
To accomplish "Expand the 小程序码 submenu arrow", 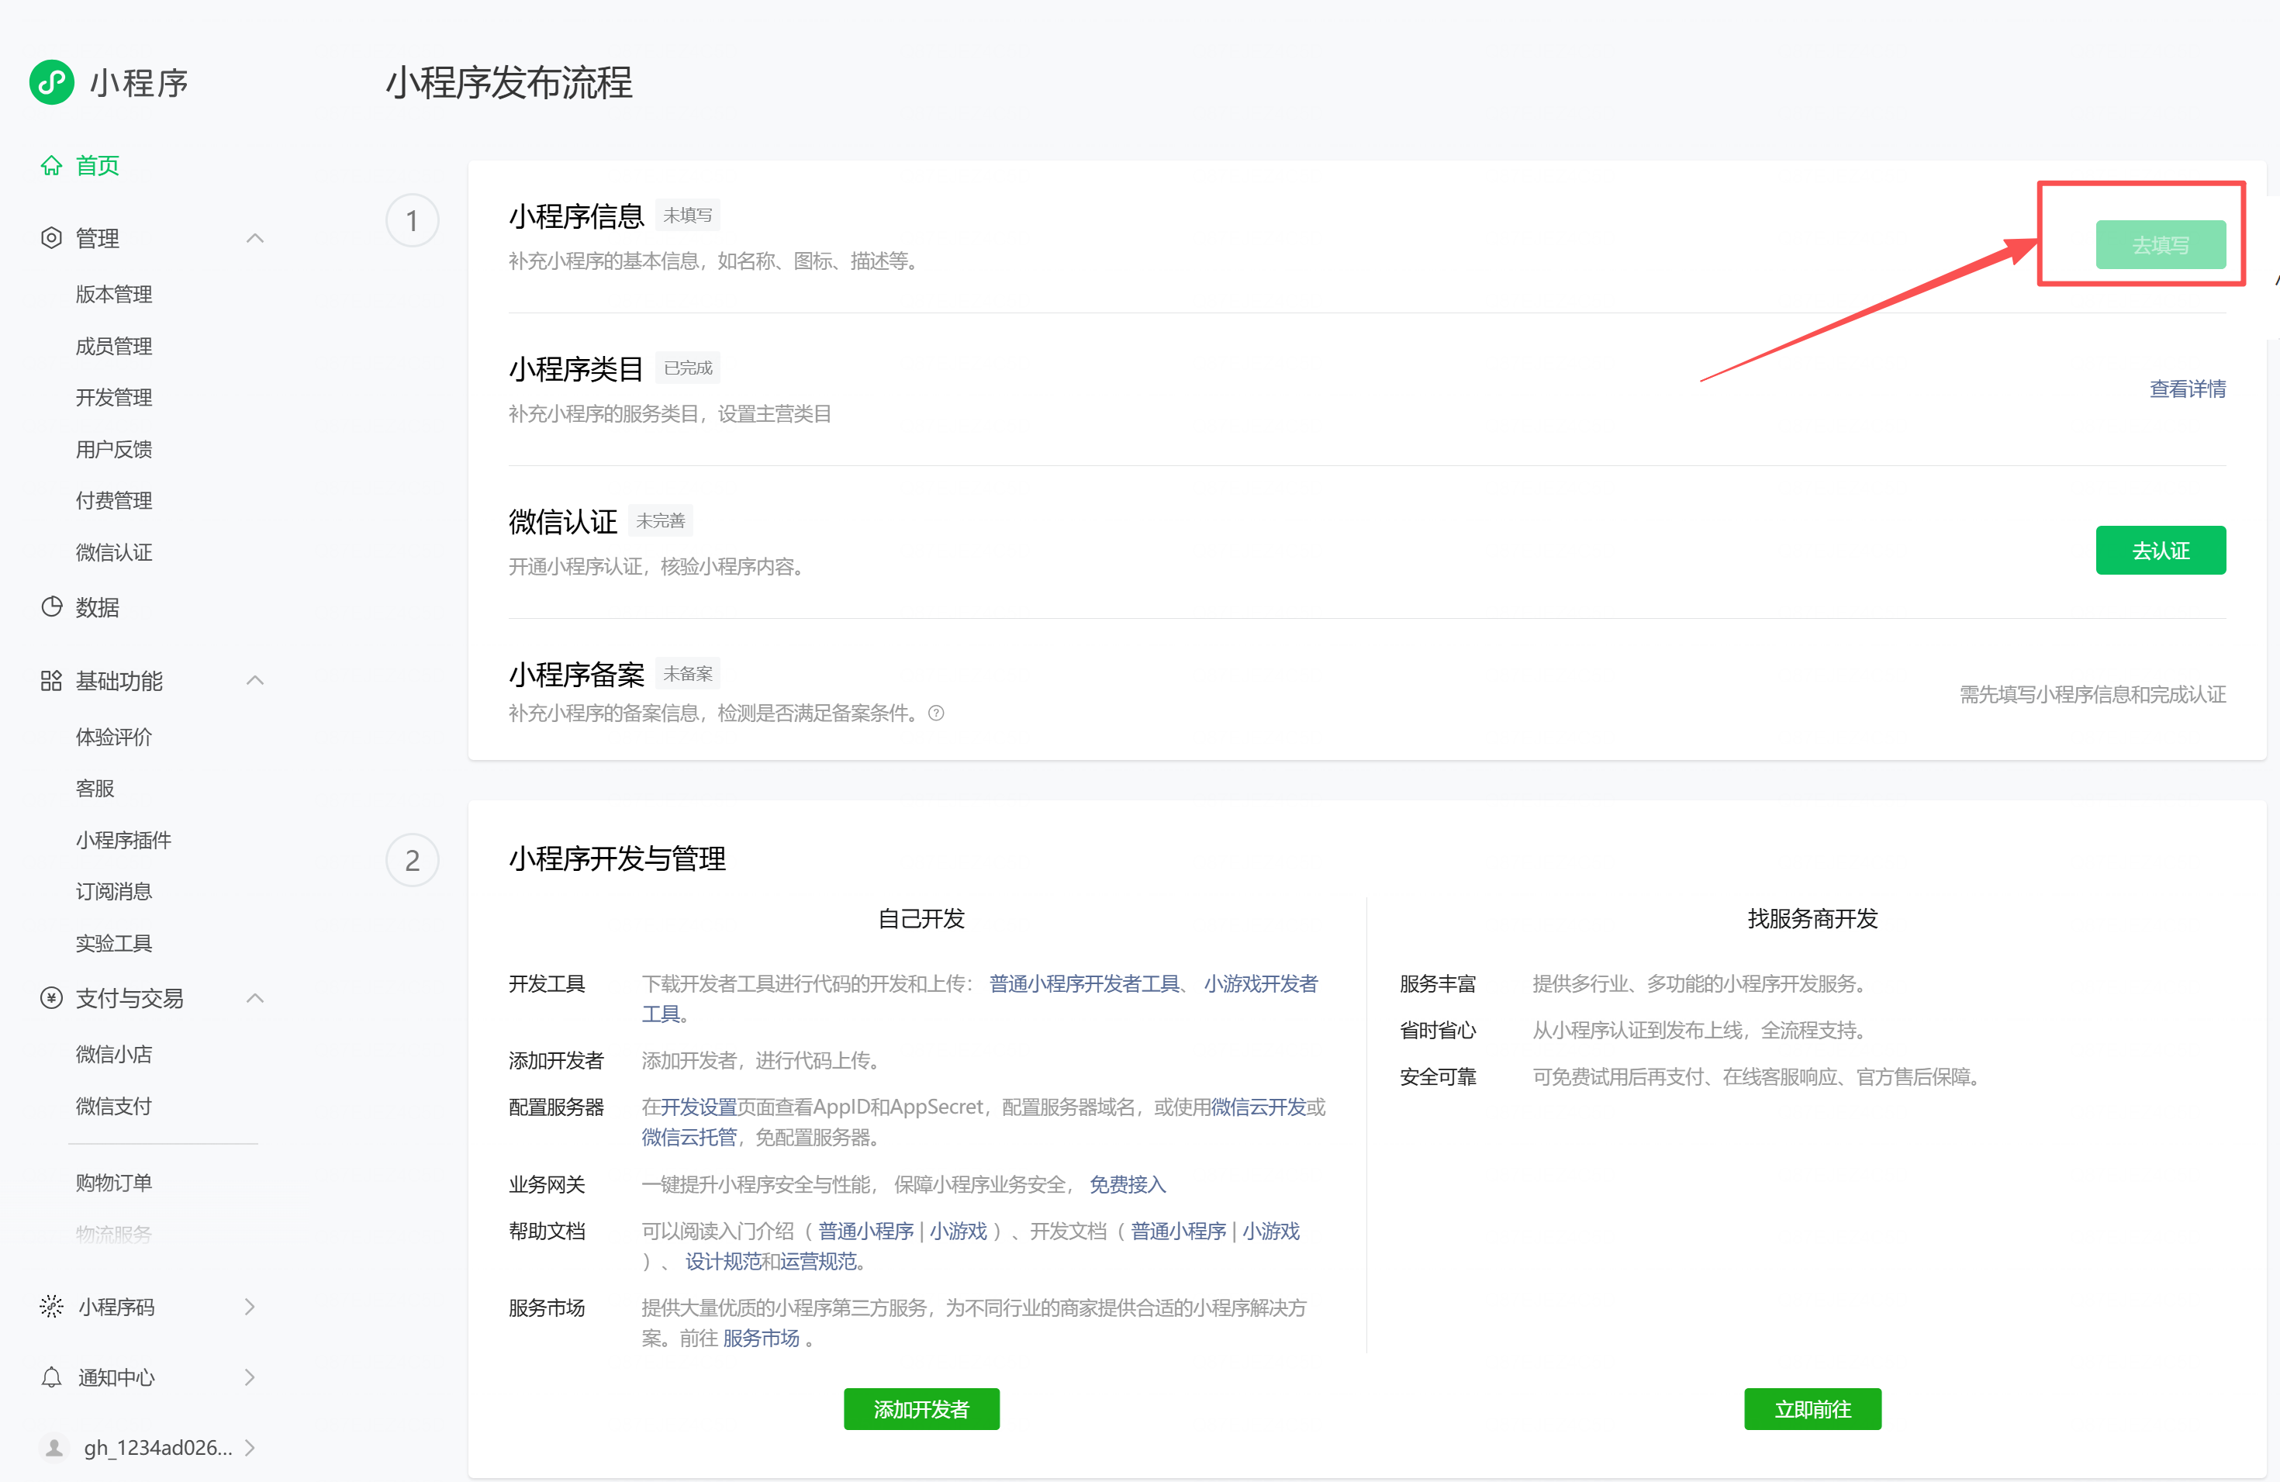I will point(250,1307).
